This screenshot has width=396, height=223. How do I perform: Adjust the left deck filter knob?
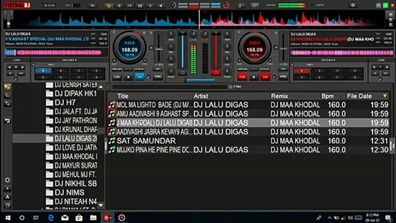(171, 71)
